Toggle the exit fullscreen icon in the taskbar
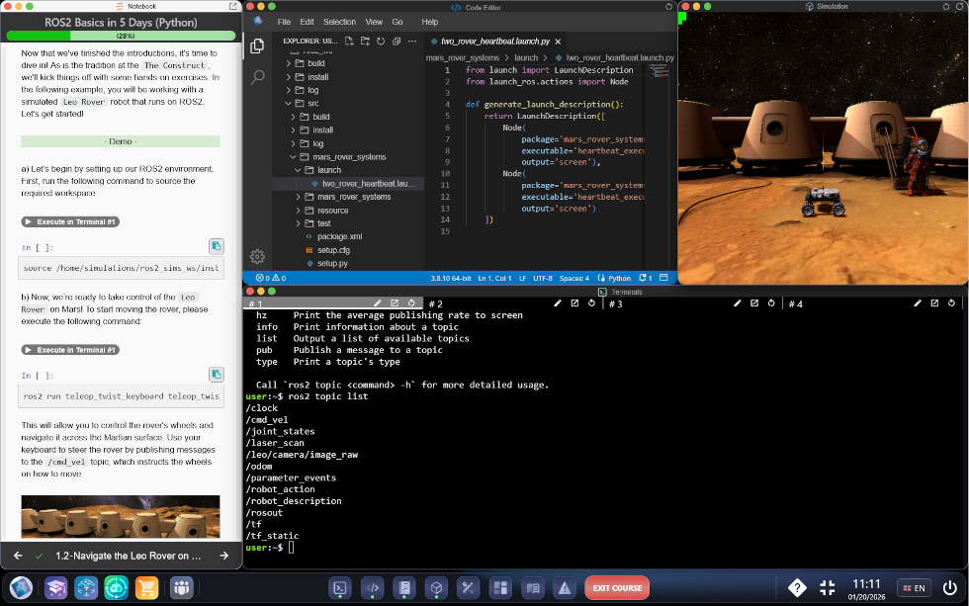This screenshot has height=606, width=969. [x=828, y=587]
